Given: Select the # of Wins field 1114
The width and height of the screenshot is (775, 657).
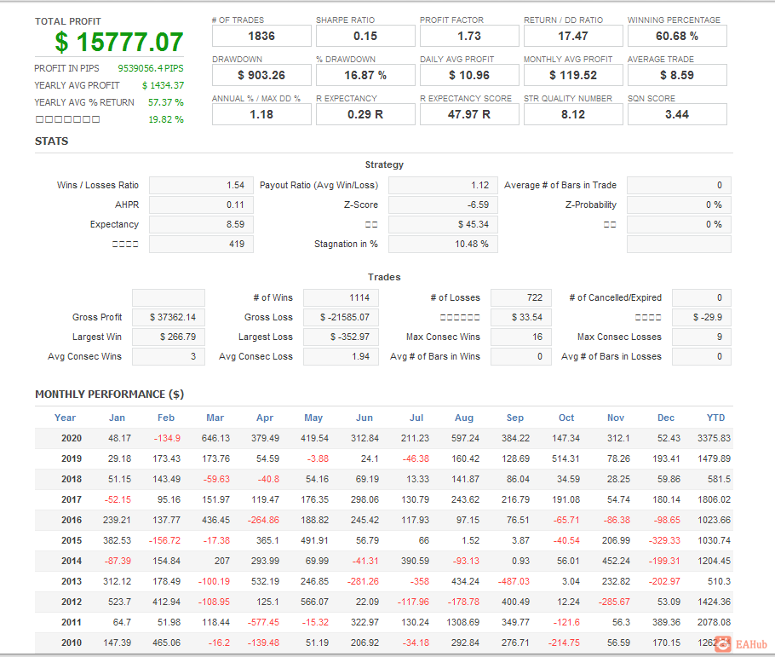Looking at the screenshot, I should click(341, 298).
